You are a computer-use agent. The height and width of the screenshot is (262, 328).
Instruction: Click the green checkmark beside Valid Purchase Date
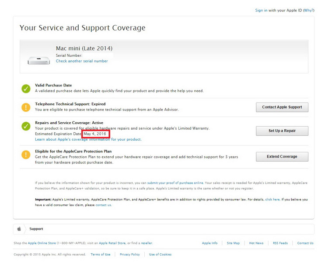click(26, 89)
